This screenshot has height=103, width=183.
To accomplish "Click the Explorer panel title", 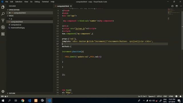I will tap(12, 6).
